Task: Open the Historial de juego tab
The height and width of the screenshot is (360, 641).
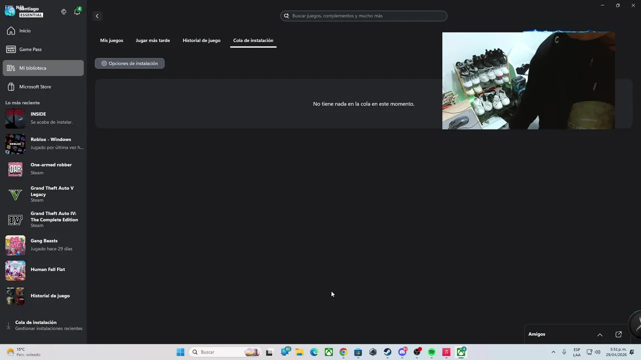Action: point(201,40)
